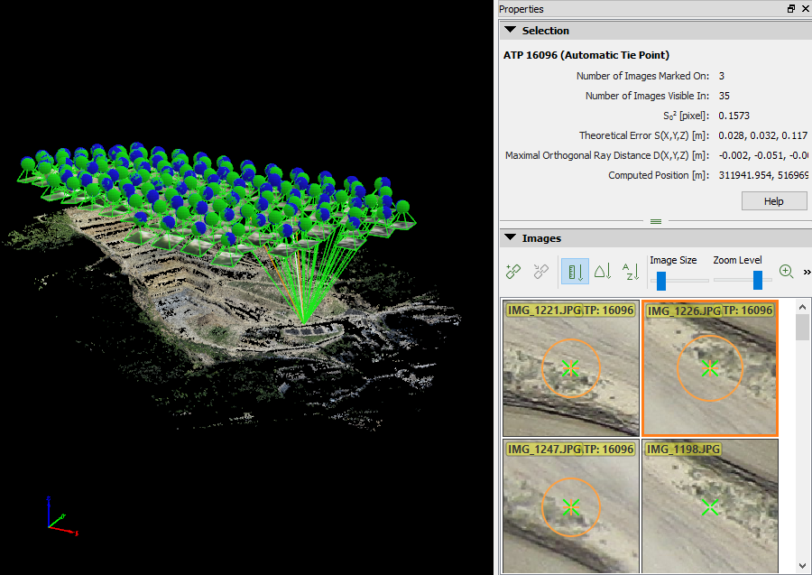
Task: Select the IMG_1198.JPG thumbnail
Action: coord(709,507)
